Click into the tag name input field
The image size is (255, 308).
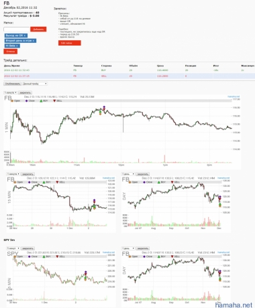coord(17,29)
